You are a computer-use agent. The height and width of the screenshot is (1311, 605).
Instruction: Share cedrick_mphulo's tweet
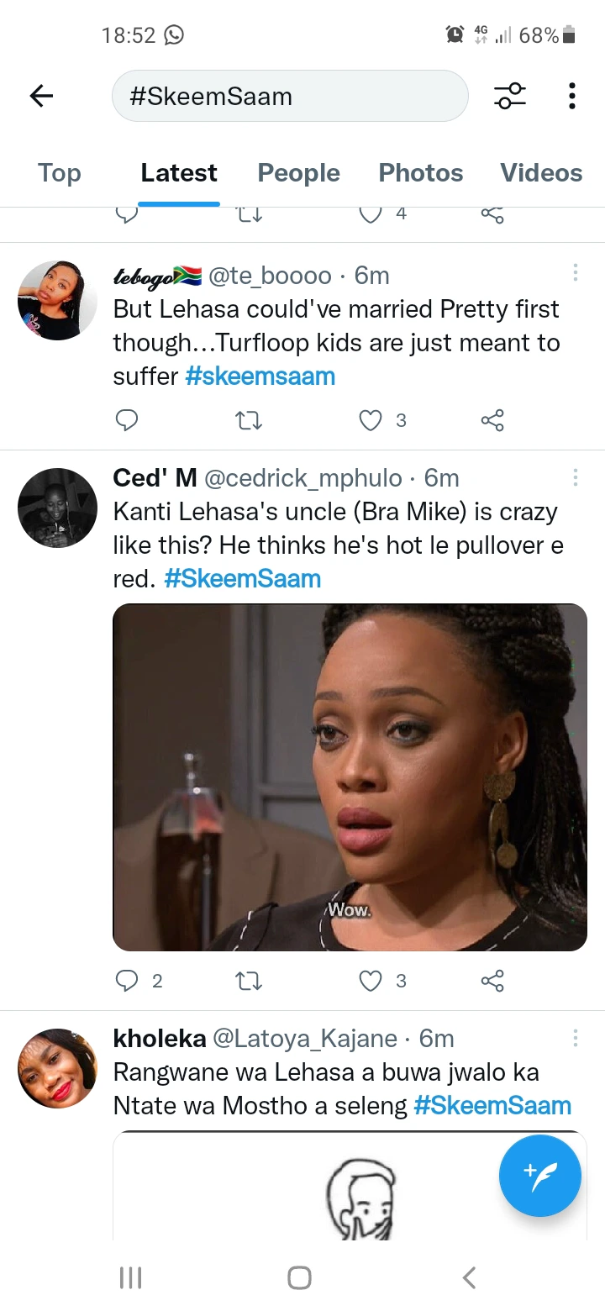pyautogui.click(x=492, y=980)
